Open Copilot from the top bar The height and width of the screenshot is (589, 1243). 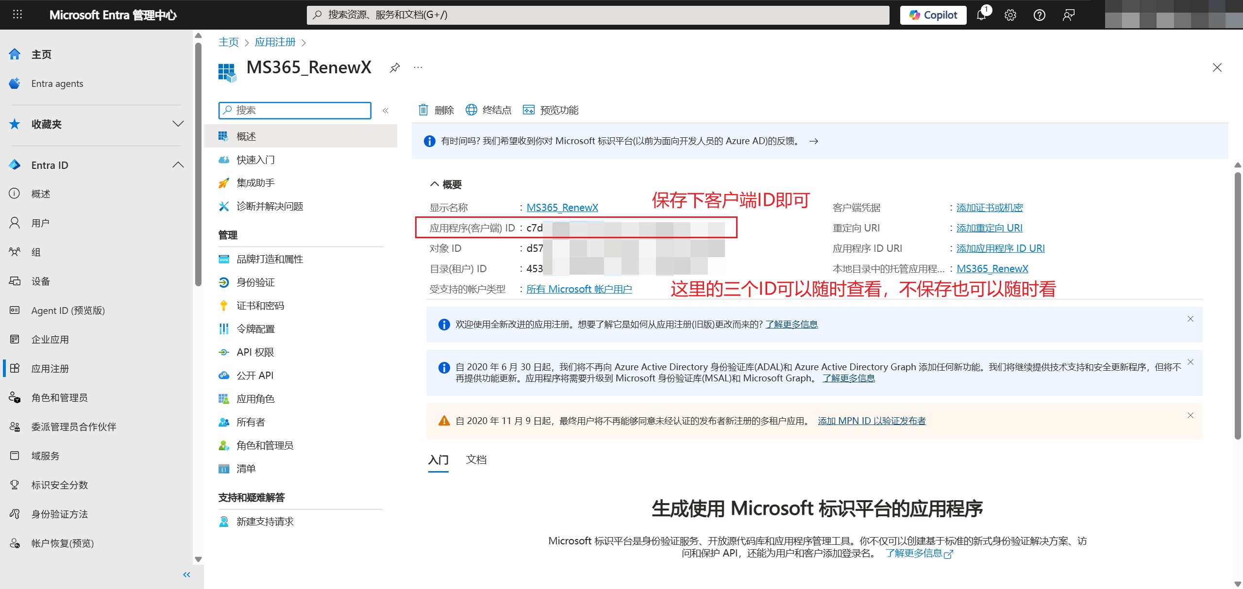tap(933, 15)
